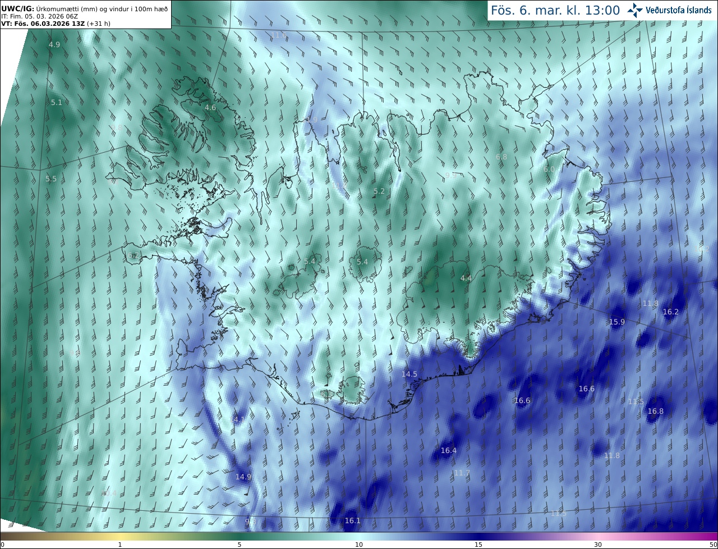This screenshot has height=549, width=718.
Task: Click the color scale at tick 15
Action: click(x=478, y=536)
